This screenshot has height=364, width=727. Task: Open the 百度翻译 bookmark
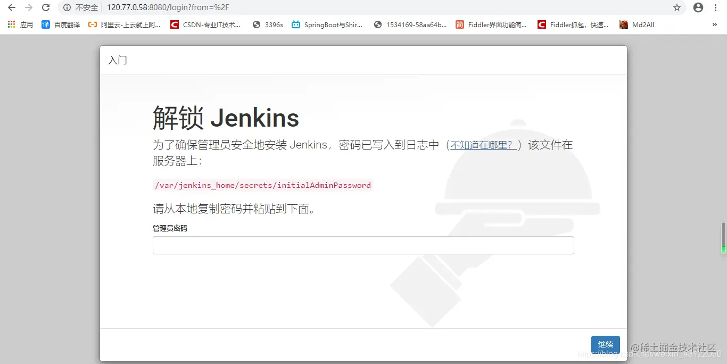click(x=61, y=24)
